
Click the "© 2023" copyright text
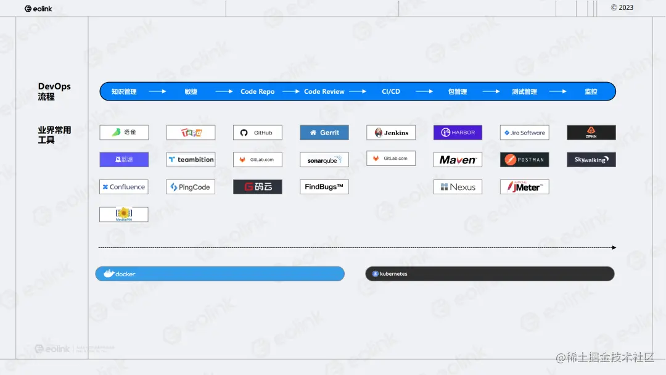[622, 7]
